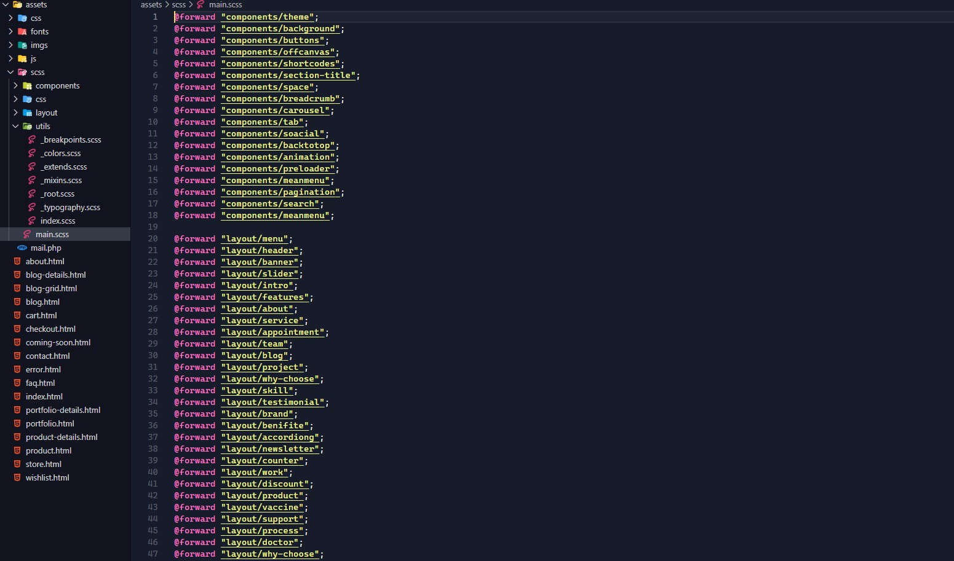Click the fonts folder icon
The height and width of the screenshot is (561, 954).
[22, 32]
